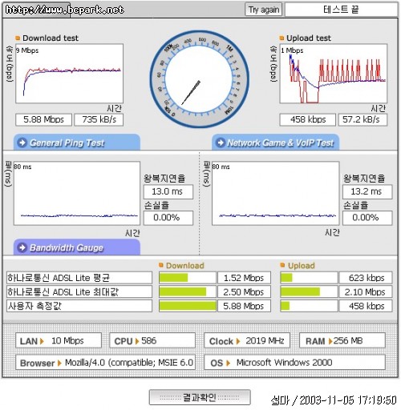Click the LAN 10 Mbps info box

click(59, 340)
